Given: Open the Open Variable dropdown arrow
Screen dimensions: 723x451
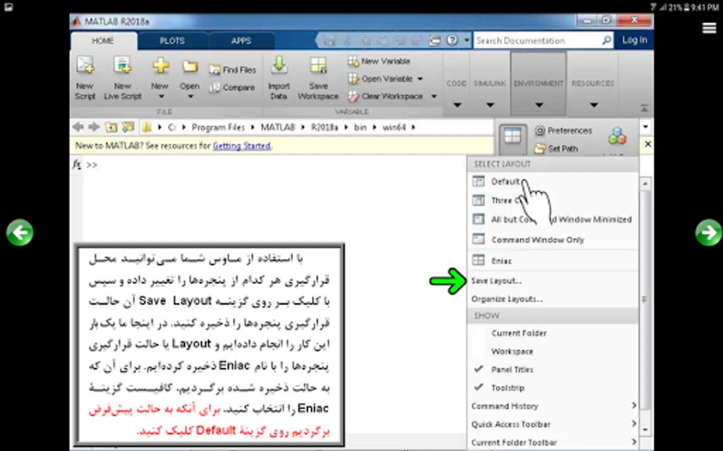Looking at the screenshot, I should (420, 79).
